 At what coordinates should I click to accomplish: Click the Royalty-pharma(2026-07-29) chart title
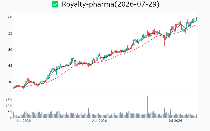click(x=111, y=4)
